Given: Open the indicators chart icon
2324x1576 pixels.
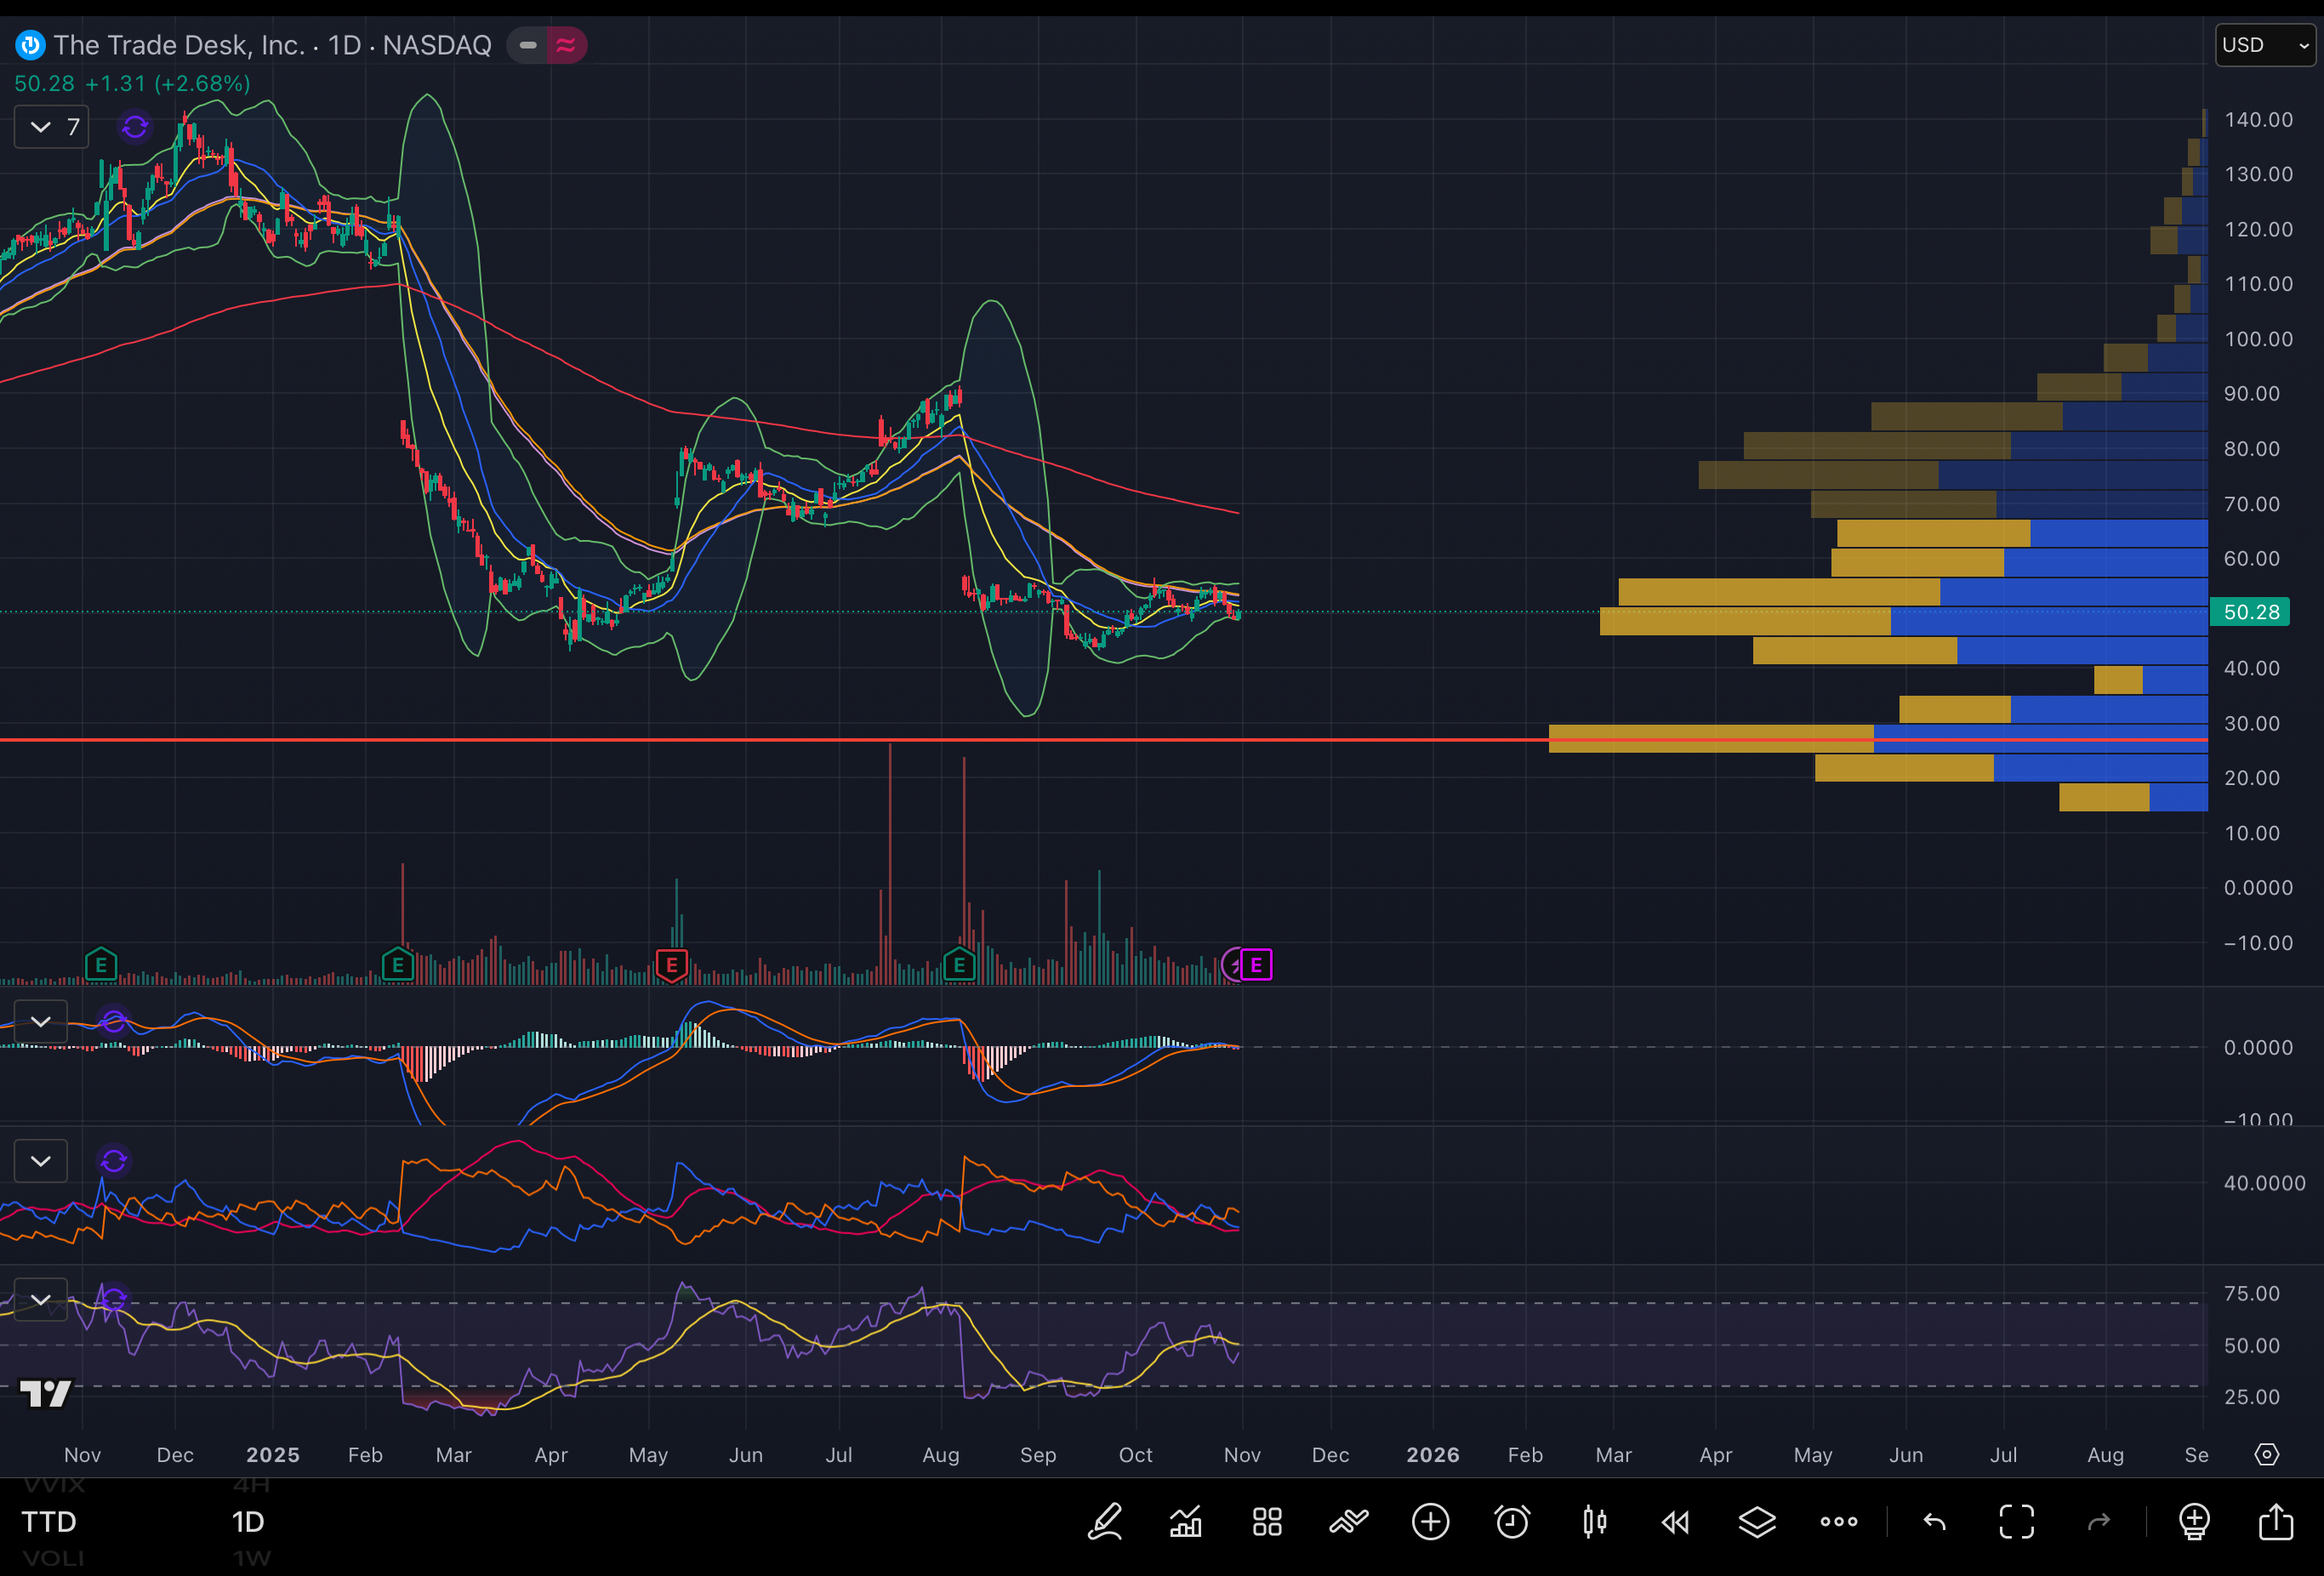Looking at the screenshot, I should pyautogui.click(x=1186, y=1522).
